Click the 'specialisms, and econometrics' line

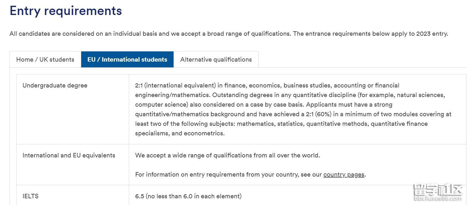click(180, 133)
